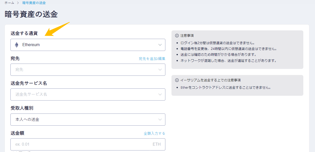This screenshot has height=152, width=315.
Task: Open the 受取人種別 dropdown showing 本人への送金
Action: tap(88, 120)
